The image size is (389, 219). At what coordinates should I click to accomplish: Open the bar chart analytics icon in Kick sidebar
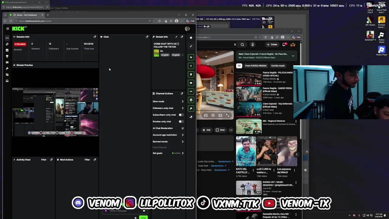coord(7,50)
